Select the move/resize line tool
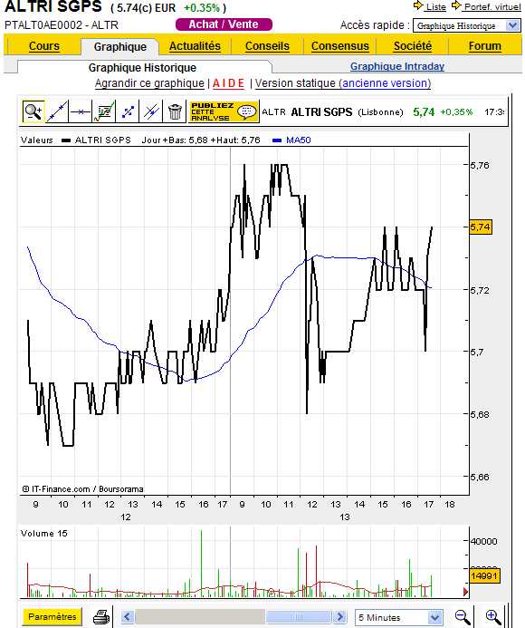Viewport: 525px width, 628px height. coord(128,111)
